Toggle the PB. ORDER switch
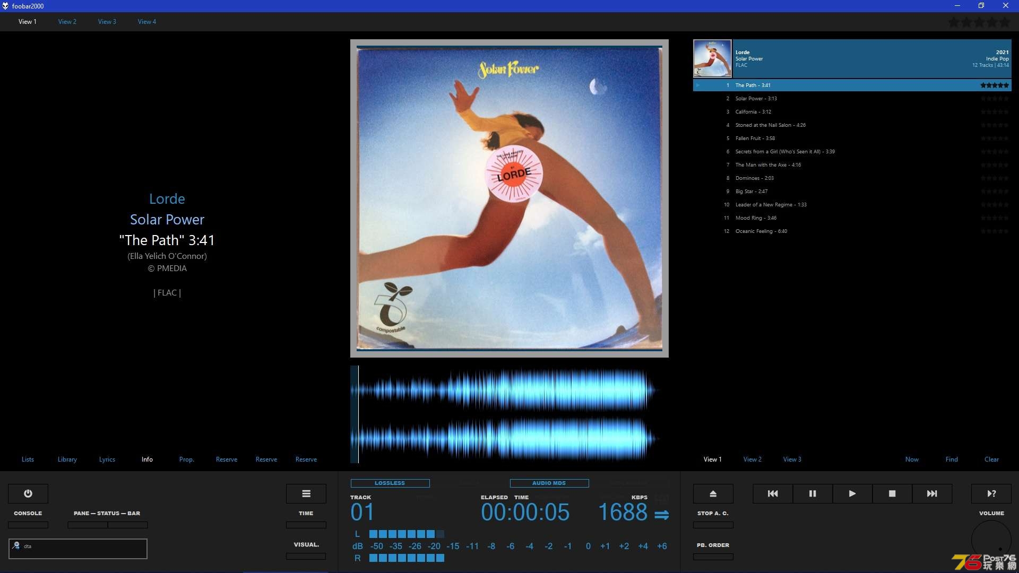This screenshot has width=1019, height=573. [713, 557]
